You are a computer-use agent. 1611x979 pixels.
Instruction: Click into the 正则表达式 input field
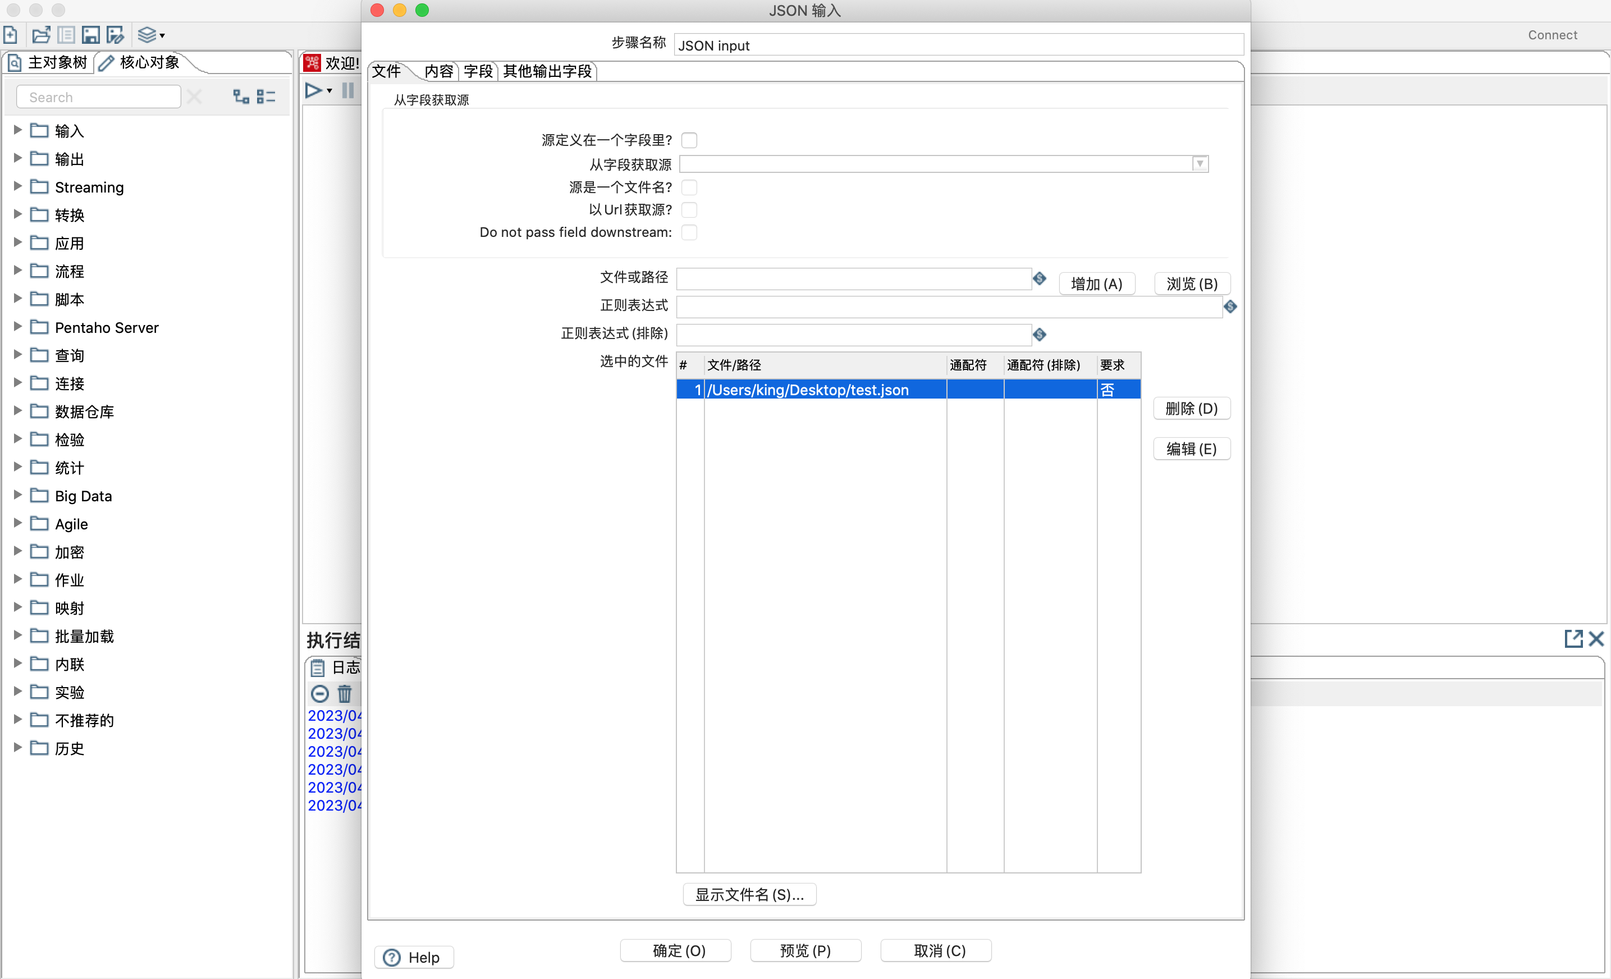[x=948, y=306]
